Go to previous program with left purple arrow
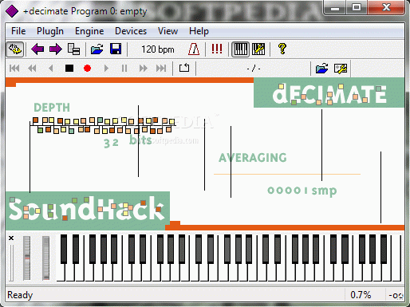Image resolution: width=410 pixels, height=307 pixels. click(37, 49)
